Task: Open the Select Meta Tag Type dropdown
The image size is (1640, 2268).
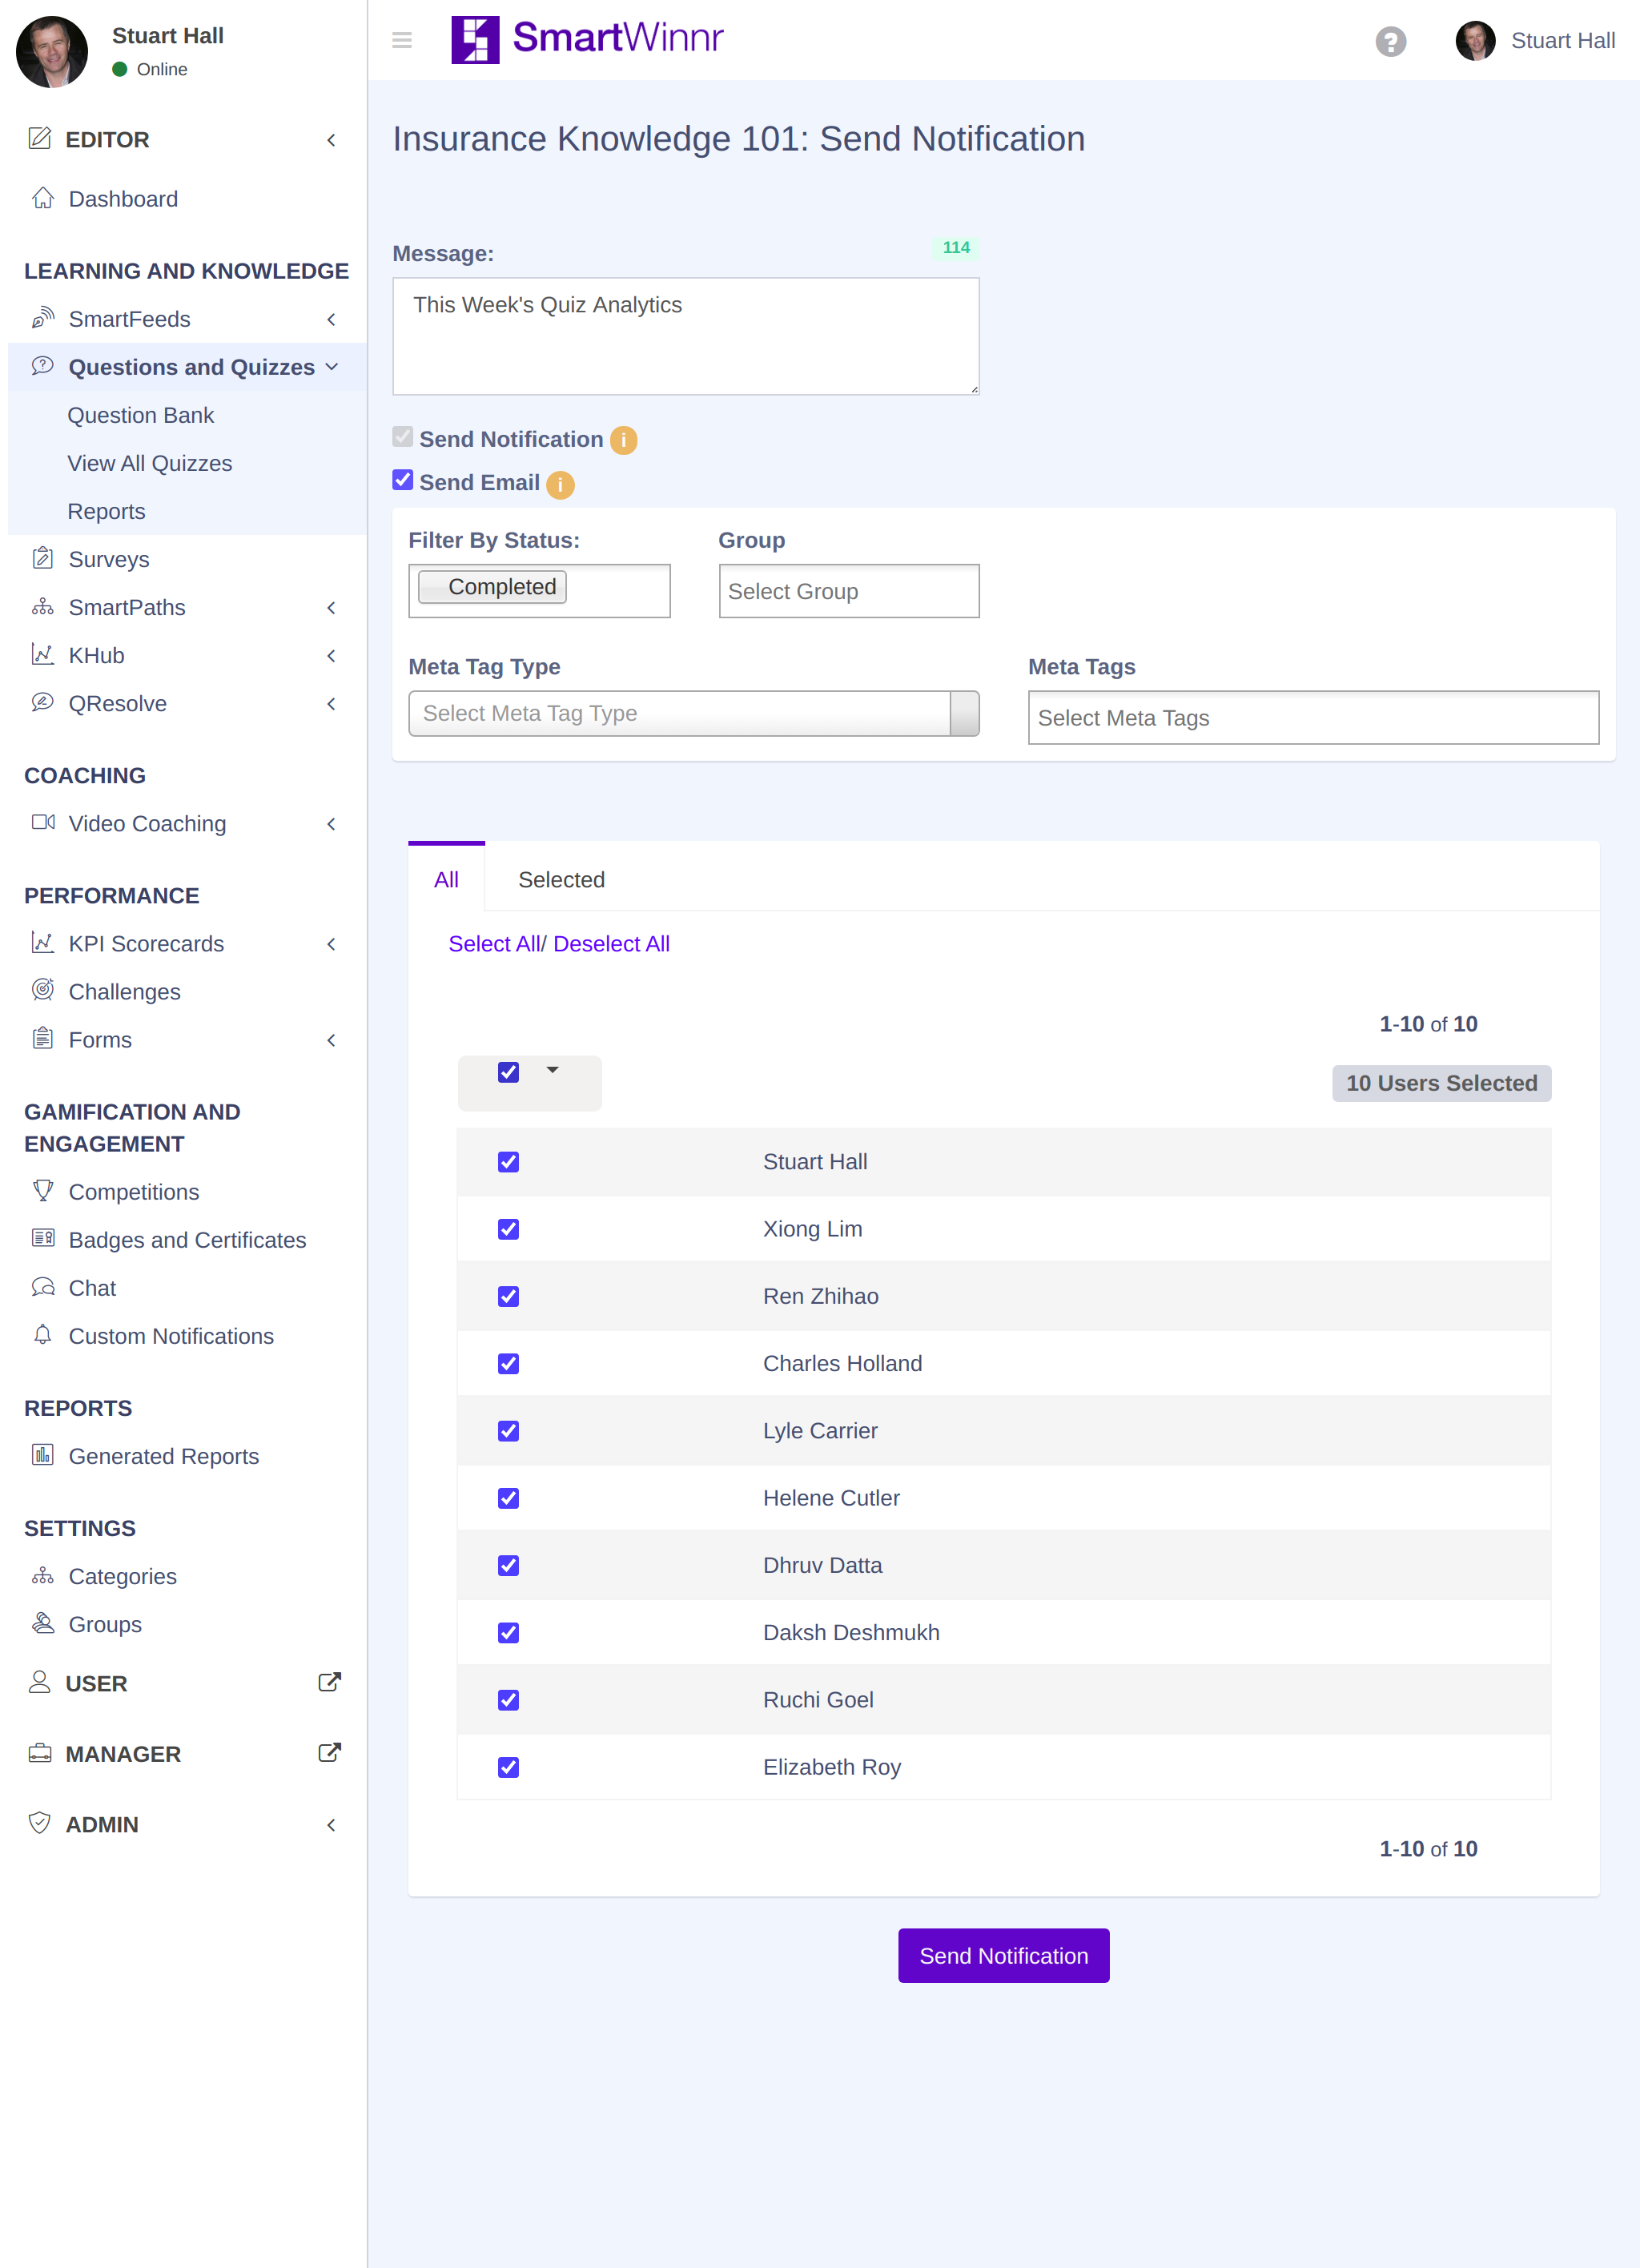Action: pos(694,713)
